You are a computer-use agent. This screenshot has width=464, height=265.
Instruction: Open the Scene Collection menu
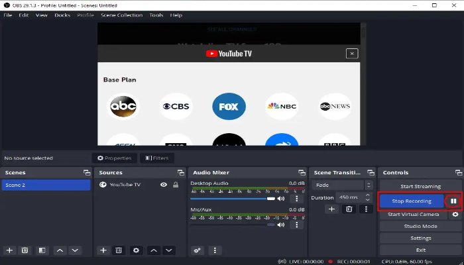(x=121, y=15)
